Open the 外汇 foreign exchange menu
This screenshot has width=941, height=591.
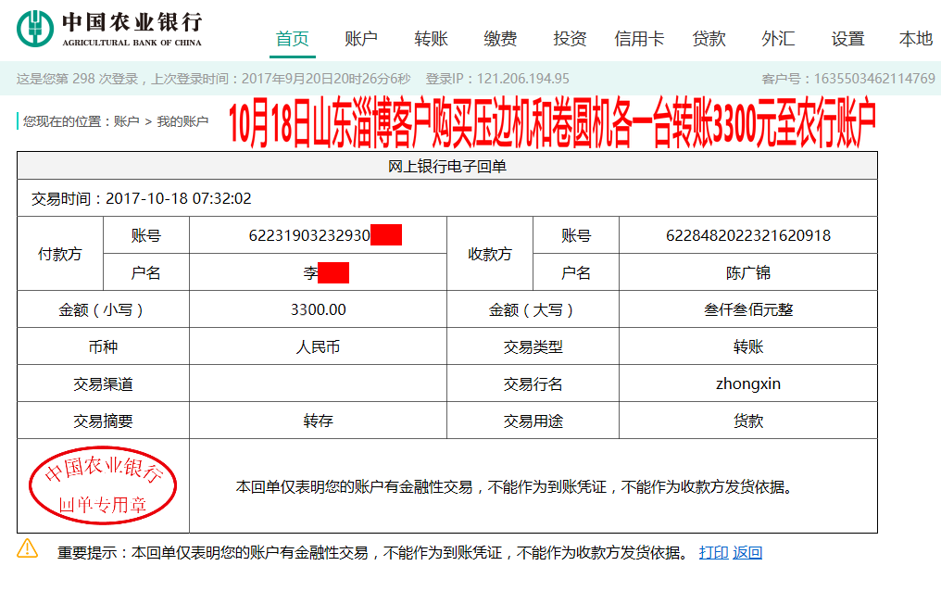(x=776, y=39)
